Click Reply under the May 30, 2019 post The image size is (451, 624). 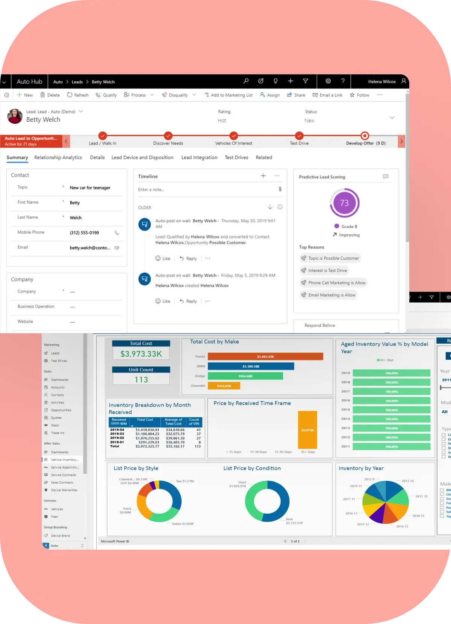click(x=188, y=258)
